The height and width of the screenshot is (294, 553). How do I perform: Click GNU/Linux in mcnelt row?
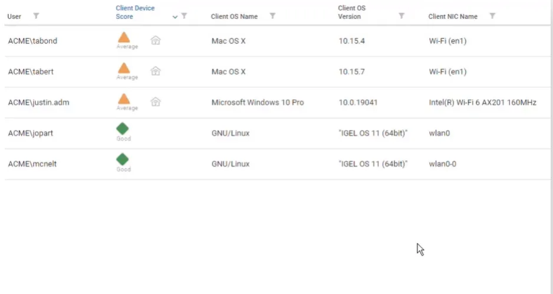point(231,164)
